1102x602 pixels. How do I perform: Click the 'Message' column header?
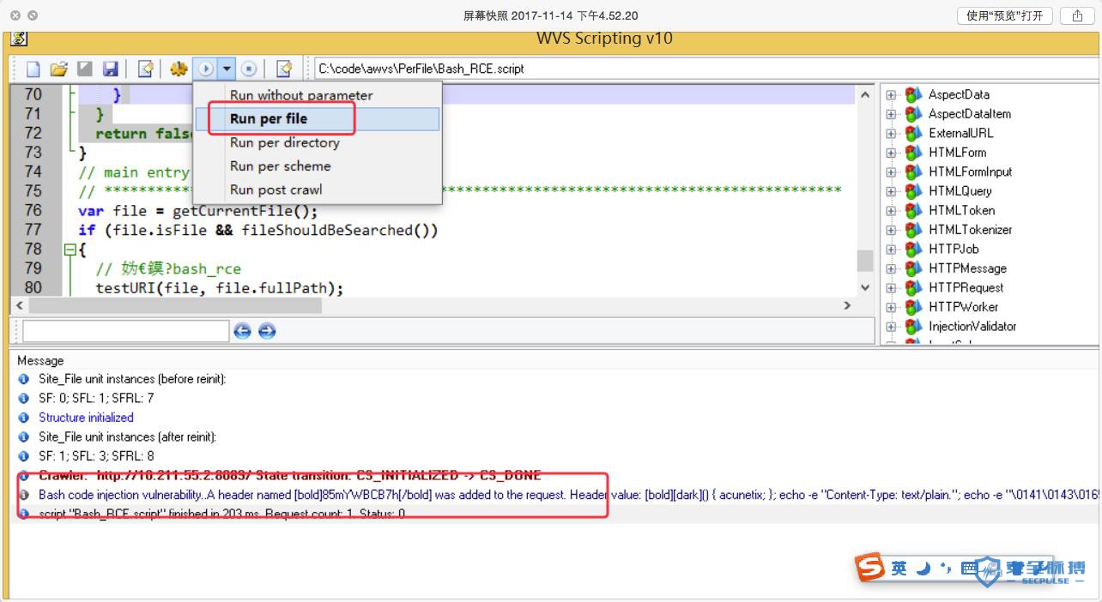coord(40,361)
